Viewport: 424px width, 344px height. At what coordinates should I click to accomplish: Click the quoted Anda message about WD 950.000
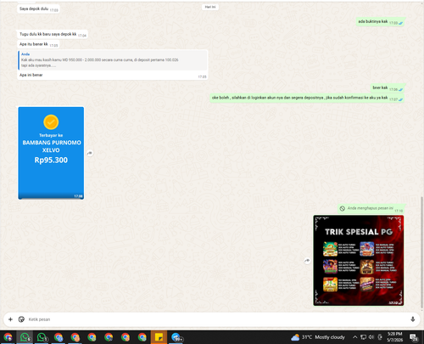pyautogui.click(x=113, y=60)
